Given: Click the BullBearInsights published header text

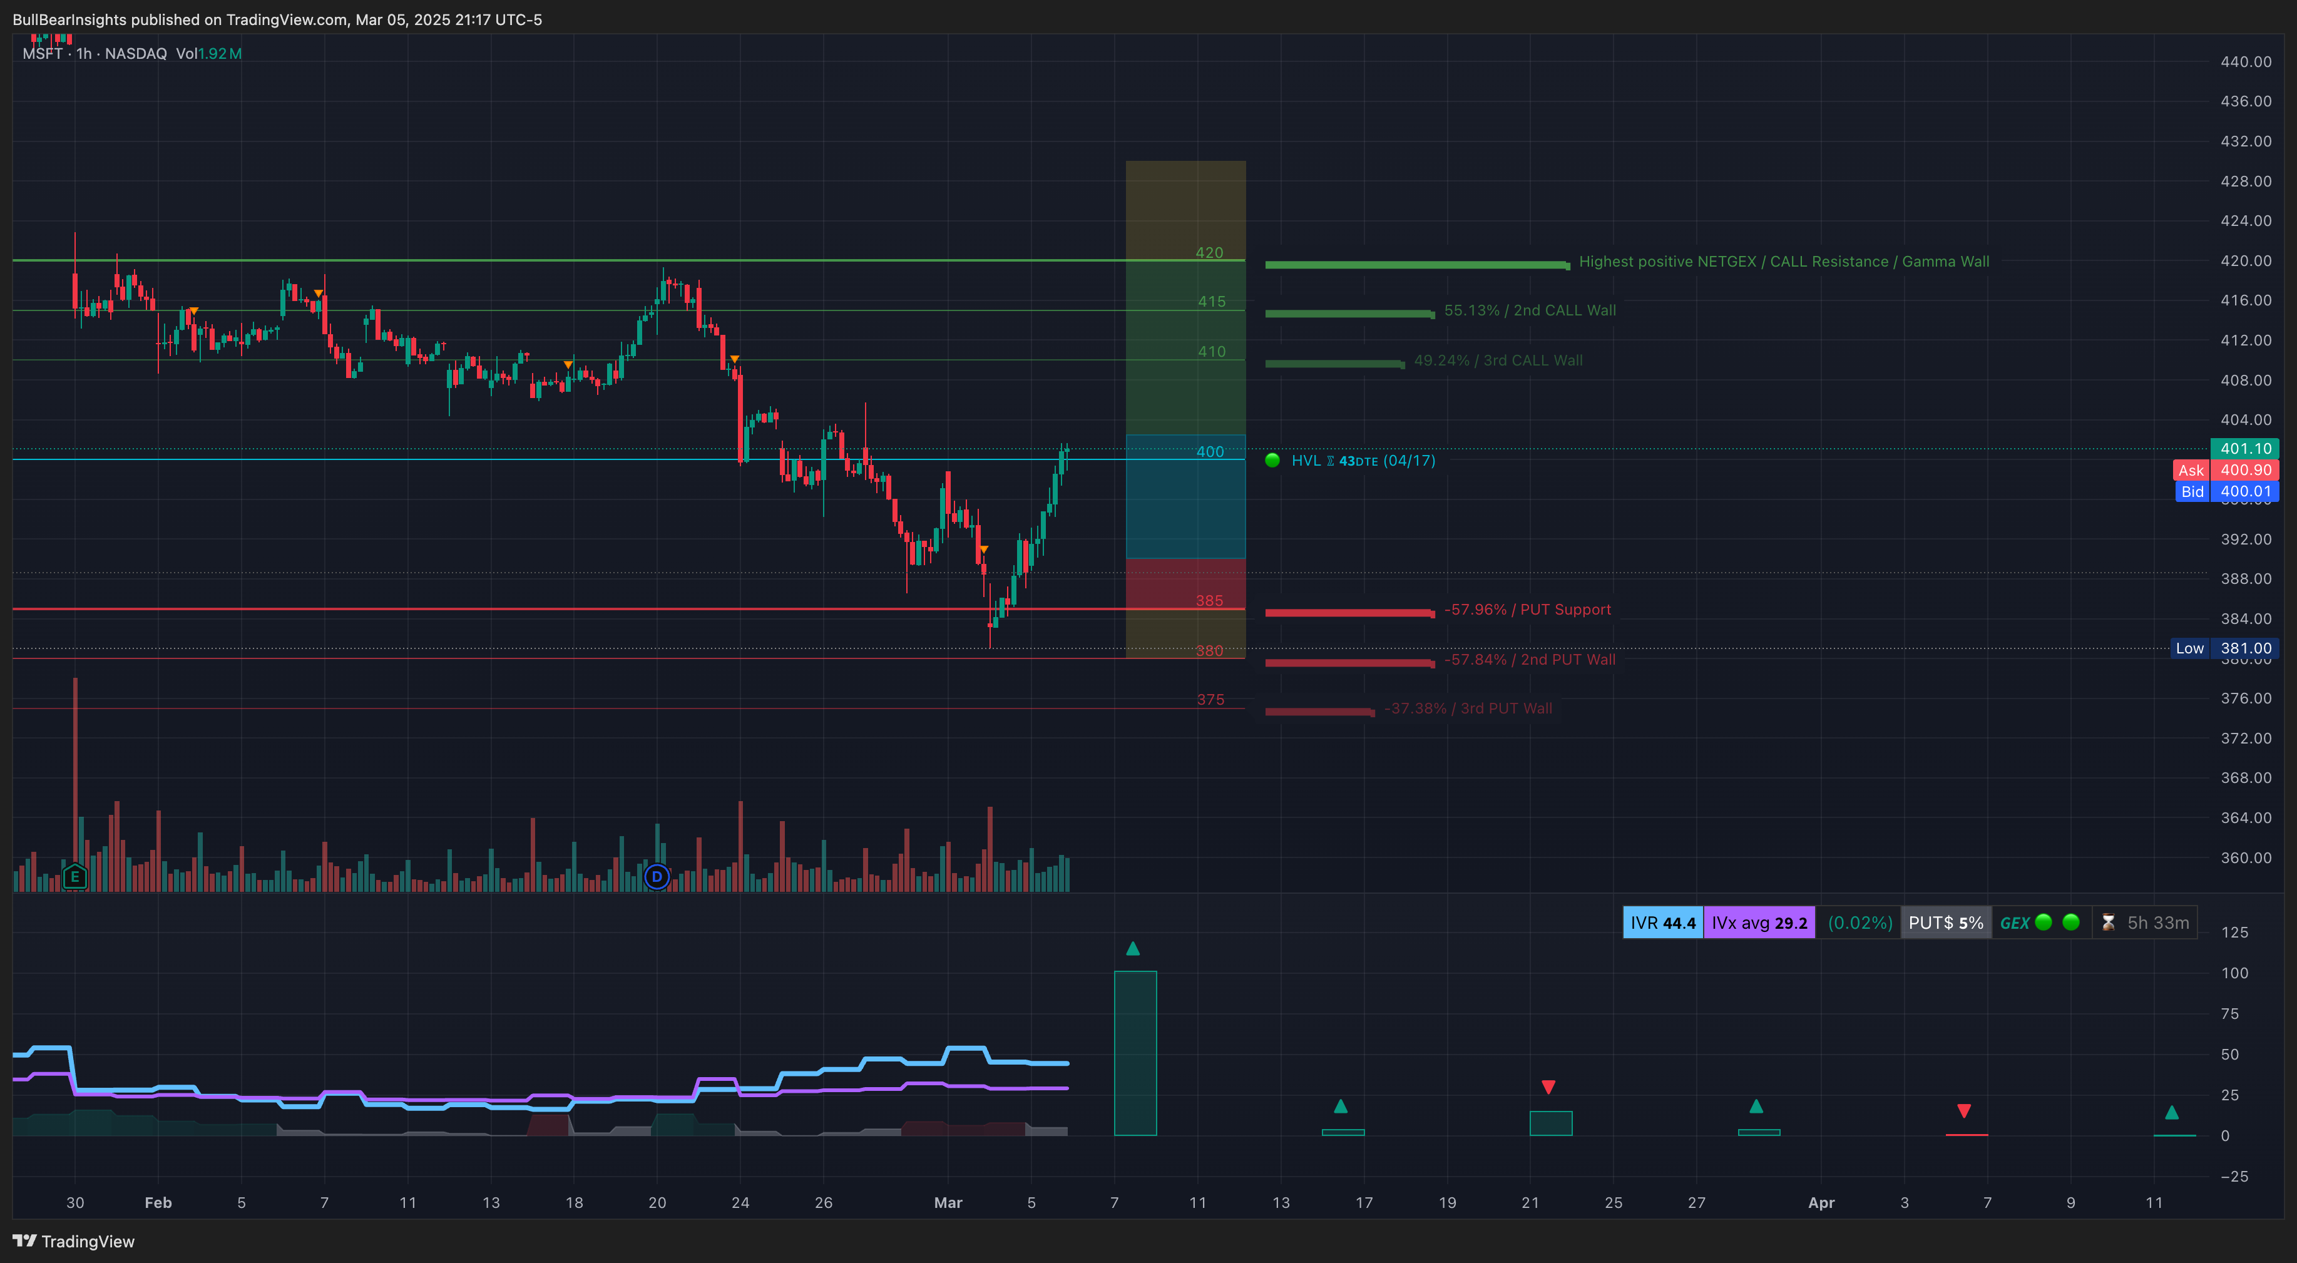Looking at the screenshot, I should 277,19.
